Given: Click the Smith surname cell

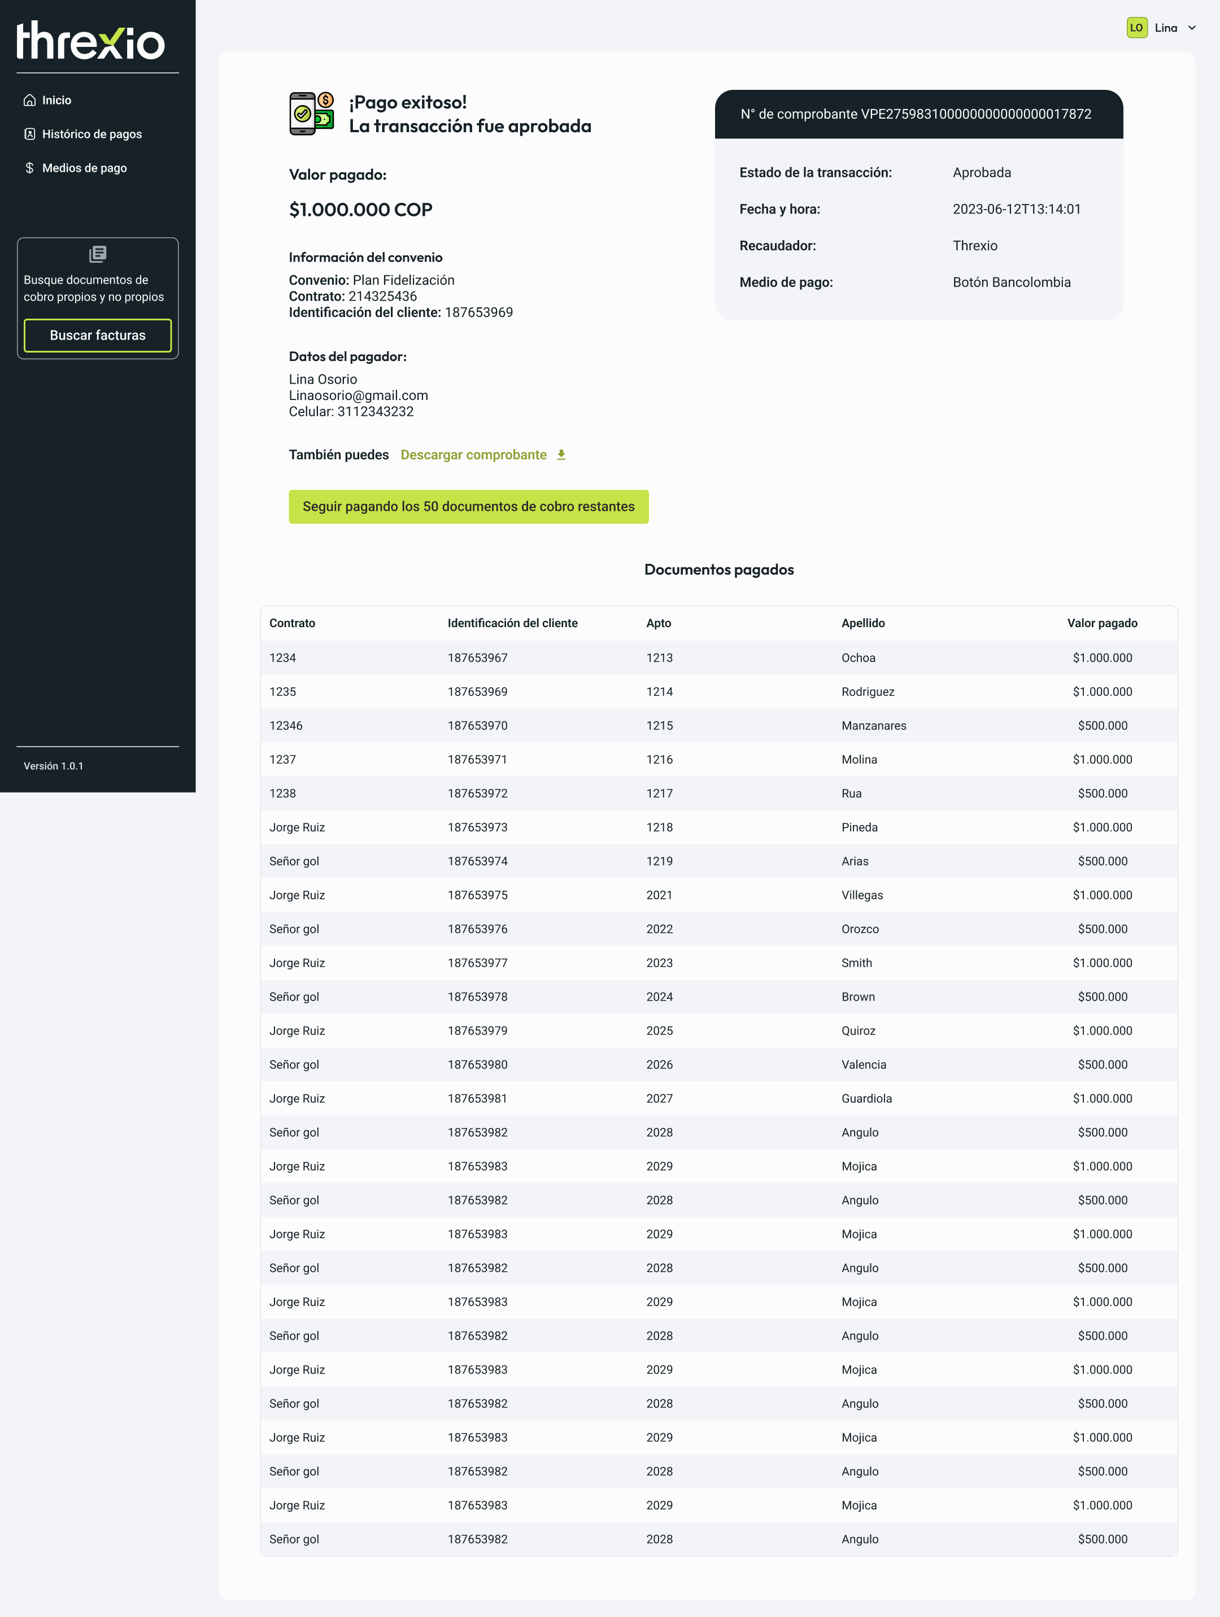Looking at the screenshot, I should click(857, 963).
